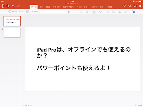Screen dimensions: 143x107
Task: Open text alignment options
Action: click(x=126, y=12)
